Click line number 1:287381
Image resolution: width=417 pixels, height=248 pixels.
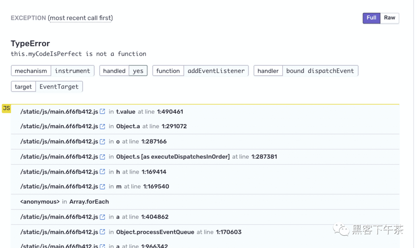click(x=264, y=156)
